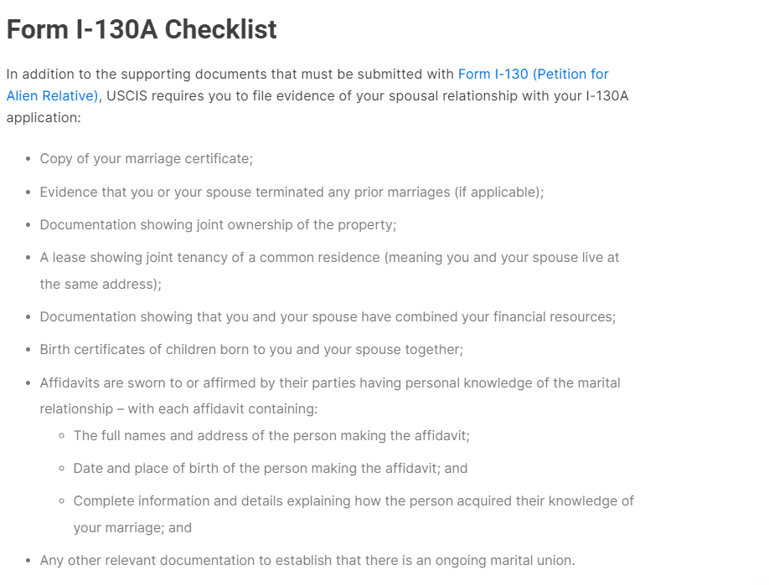Click 'the same address);' continuation line
Screen dimensions: 769x585
tap(101, 285)
